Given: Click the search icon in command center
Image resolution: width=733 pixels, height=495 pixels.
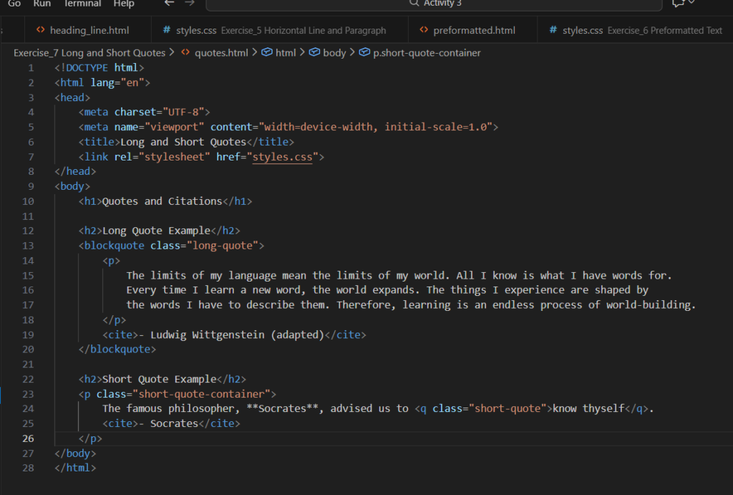Looking at the screenshot, I should click(x=414, y=4).
